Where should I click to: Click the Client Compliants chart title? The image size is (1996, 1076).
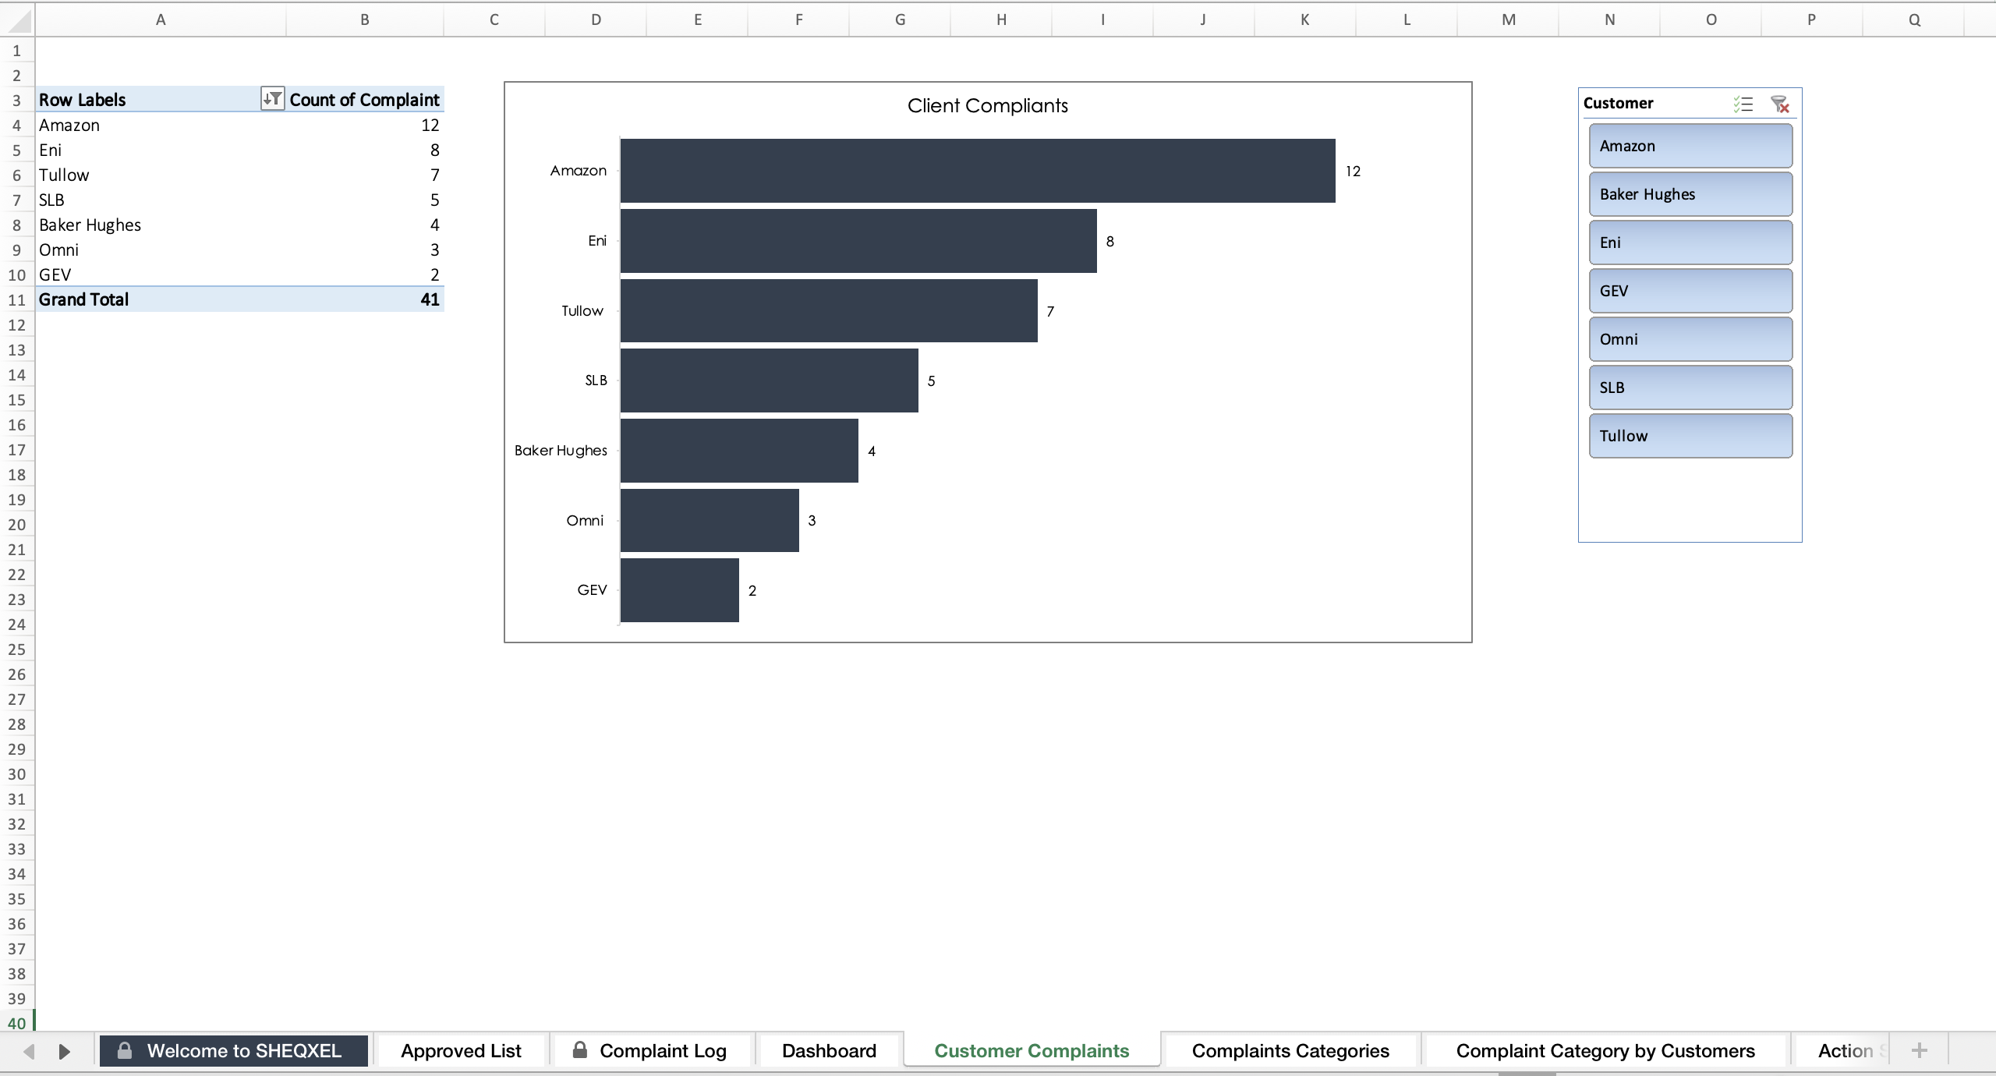pyautogui.click(x=987, y=106)
